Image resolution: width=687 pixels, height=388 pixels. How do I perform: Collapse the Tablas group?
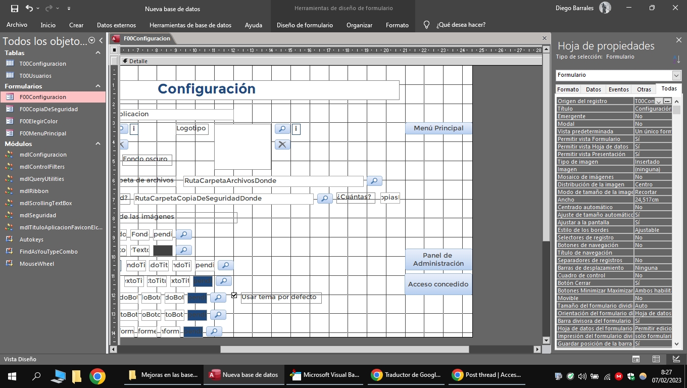98,53
